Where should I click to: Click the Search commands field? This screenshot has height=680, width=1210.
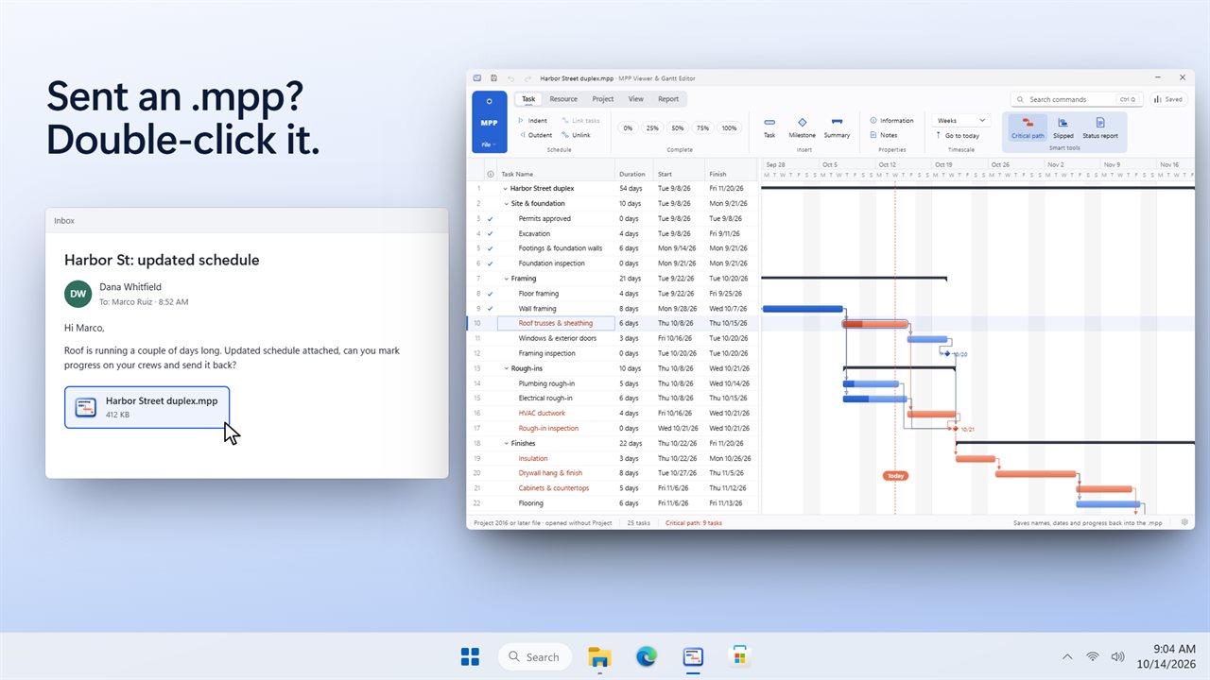1076,99
